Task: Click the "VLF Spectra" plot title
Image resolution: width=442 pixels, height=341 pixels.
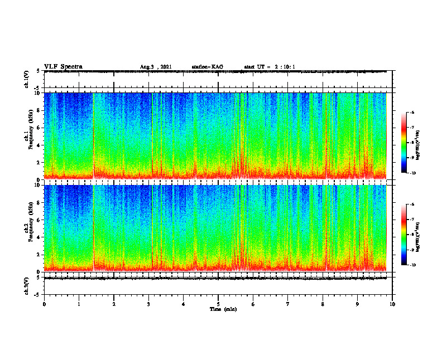Action: pos(63,67)
